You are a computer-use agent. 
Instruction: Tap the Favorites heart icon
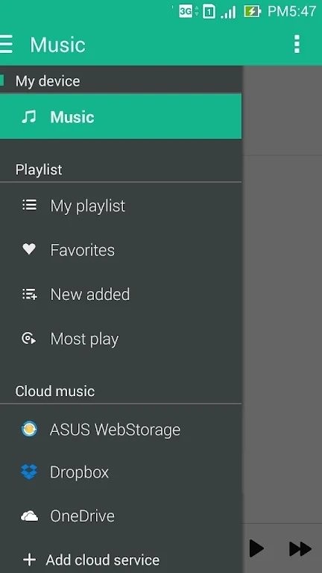pyautogui.click(x=29, y=249)
